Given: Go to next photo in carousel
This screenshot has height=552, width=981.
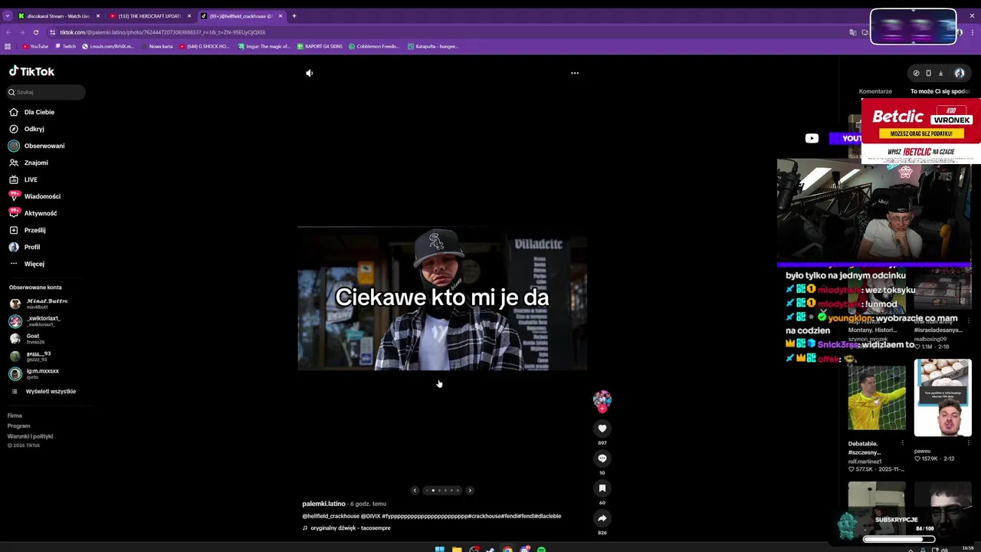Looking at the screenshot, I should (470, 490).
